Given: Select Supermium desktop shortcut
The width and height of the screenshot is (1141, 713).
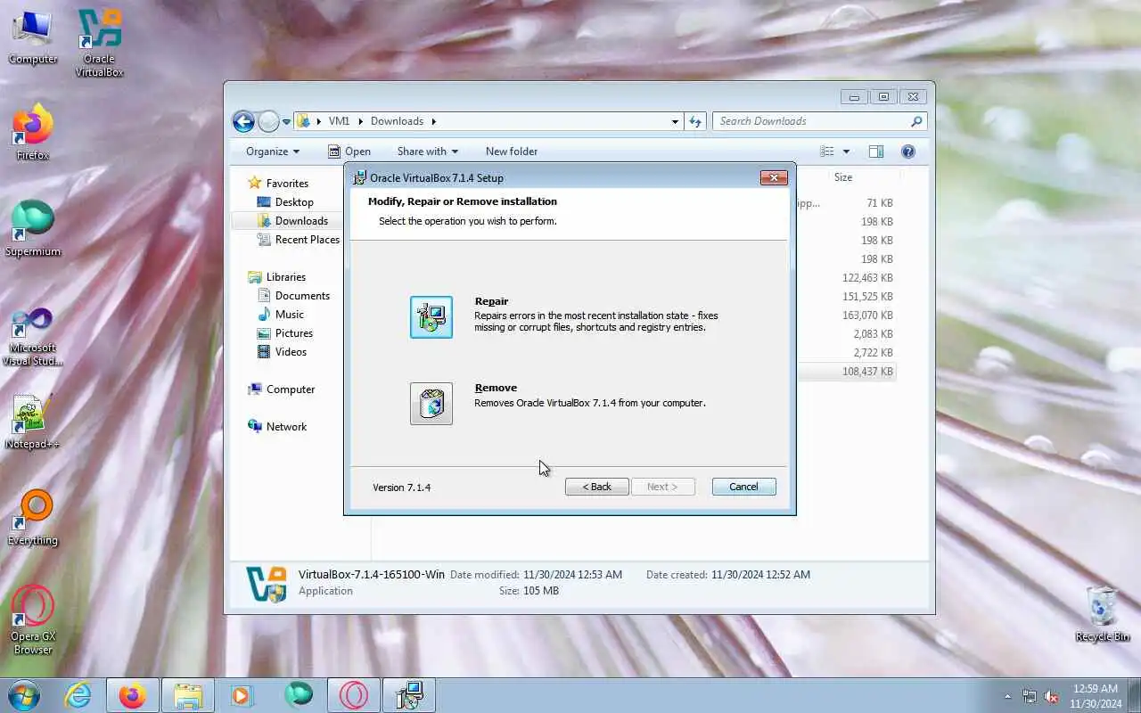Looking at the screenshot, I should click(33, 228).
